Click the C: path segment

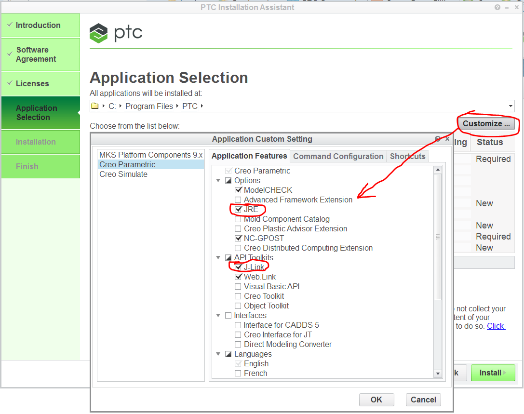(x=112, y=106)
